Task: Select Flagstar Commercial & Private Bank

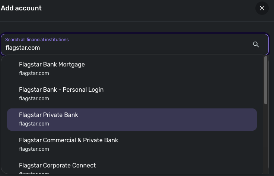Action: 68,140
